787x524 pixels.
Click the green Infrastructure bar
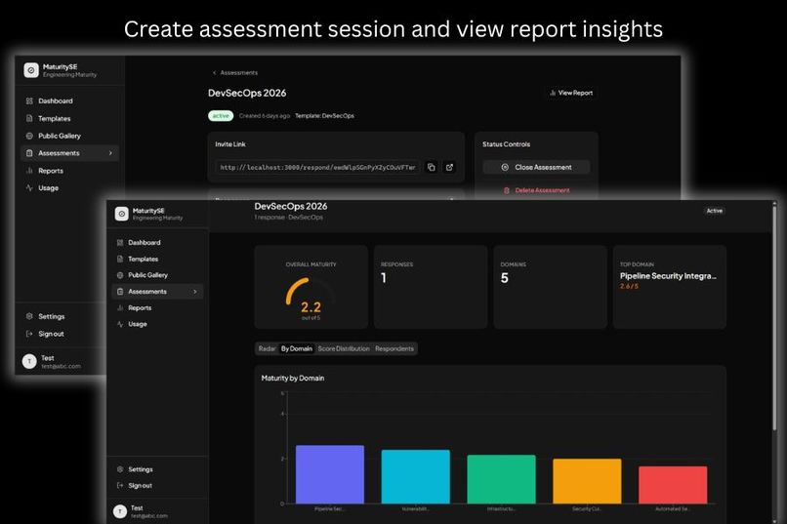tap(502, 479)
